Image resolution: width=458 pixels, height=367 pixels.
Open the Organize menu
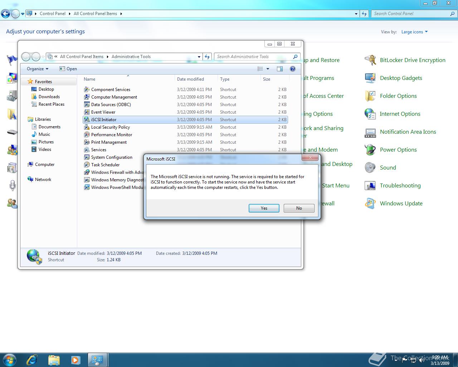point(37,69)
